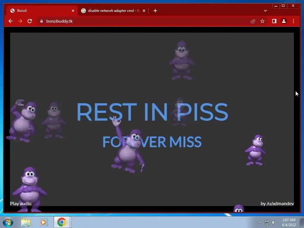Switch to the Bonzi! tab
The height and width of the screenshot is (228, 304).
click(42, 11)
